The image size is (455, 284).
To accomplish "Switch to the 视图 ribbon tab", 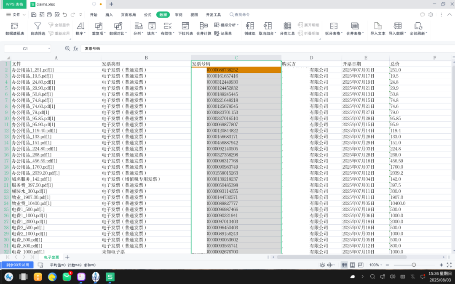I will [x=194, y=14].
